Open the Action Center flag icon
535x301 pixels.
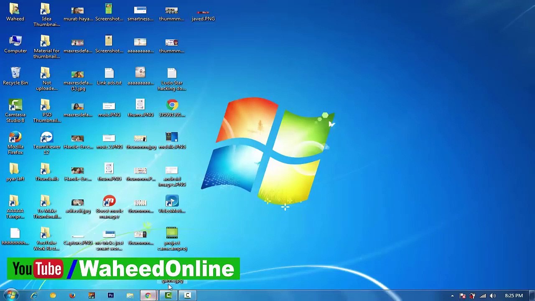point(462,296)
